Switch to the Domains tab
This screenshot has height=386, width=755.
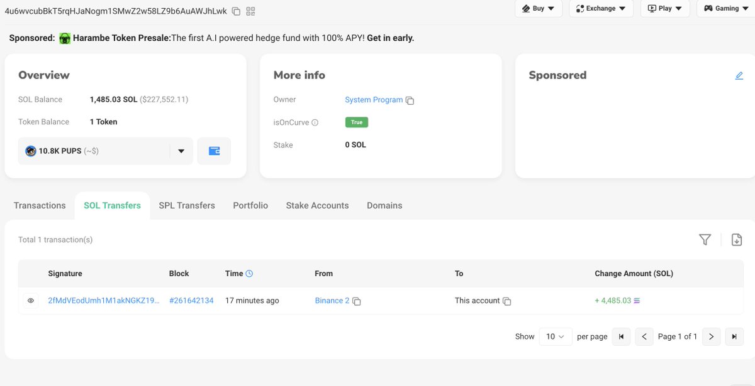tap(384, 205)
